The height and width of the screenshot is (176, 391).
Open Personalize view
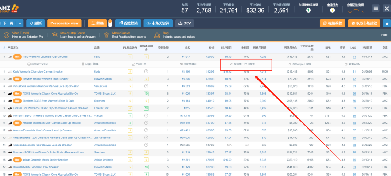tap(64, 23)
